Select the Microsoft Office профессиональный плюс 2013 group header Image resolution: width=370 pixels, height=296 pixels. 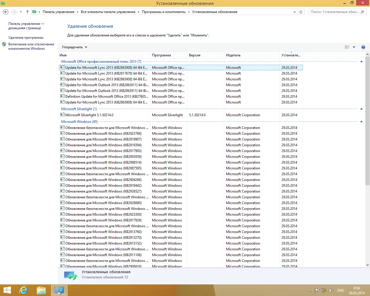coord(101,62)
